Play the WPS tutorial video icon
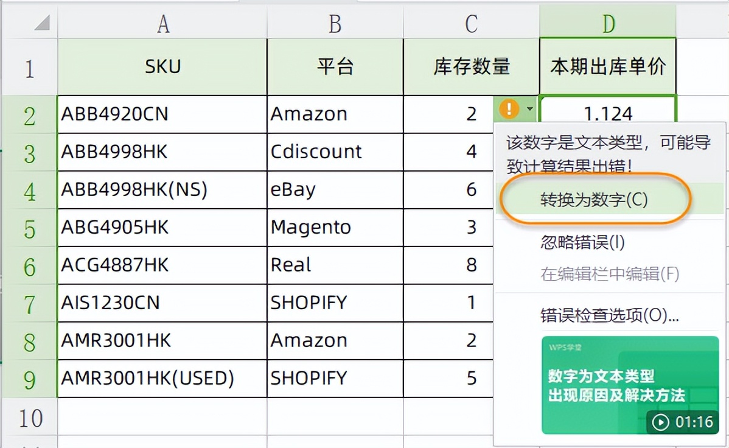The image size is (729, 448). (660, 422)
